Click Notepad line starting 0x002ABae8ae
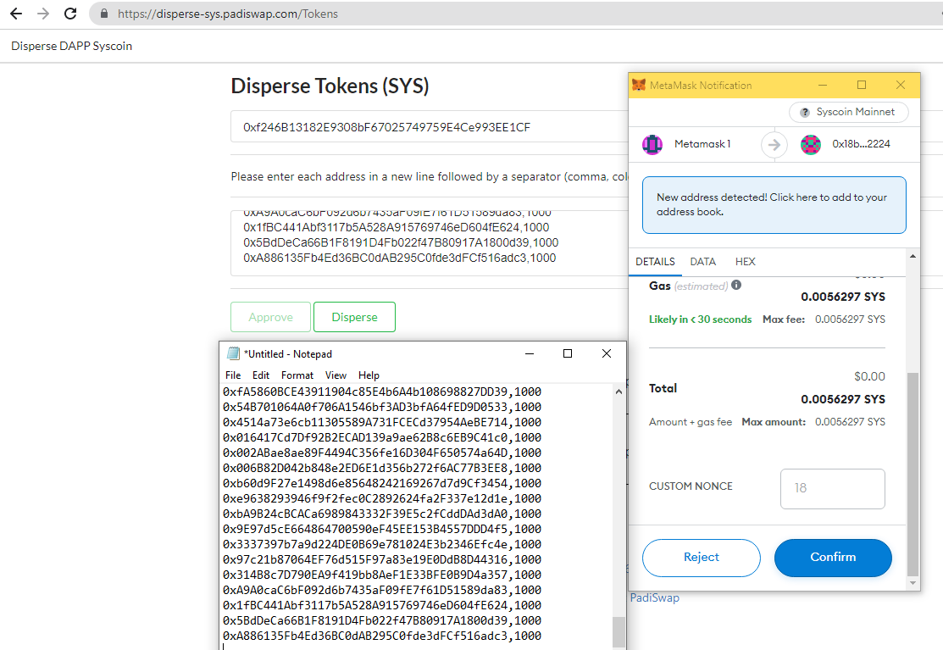The width and height of the screenshot is (943, 650). 382,453
